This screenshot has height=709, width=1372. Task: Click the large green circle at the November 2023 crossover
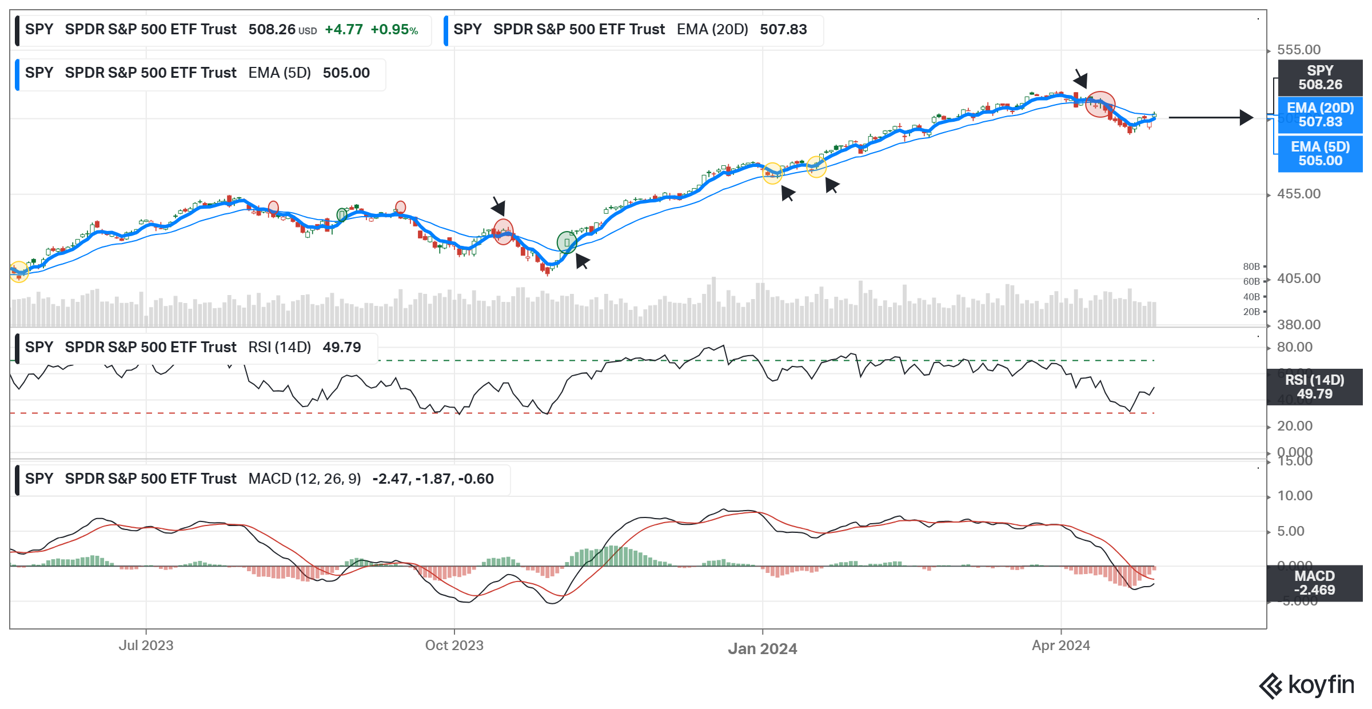click(567, 242)
